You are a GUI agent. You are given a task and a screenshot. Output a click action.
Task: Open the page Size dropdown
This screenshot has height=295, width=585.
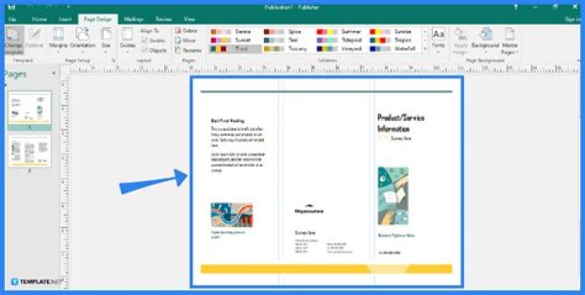pyautogui.click(x=106, y=41)
